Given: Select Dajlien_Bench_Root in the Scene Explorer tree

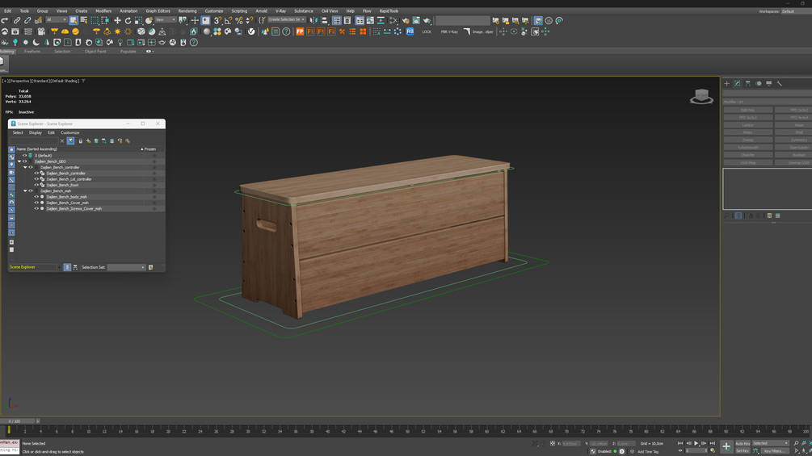Looking at the screenshot, I should (63, 185).
